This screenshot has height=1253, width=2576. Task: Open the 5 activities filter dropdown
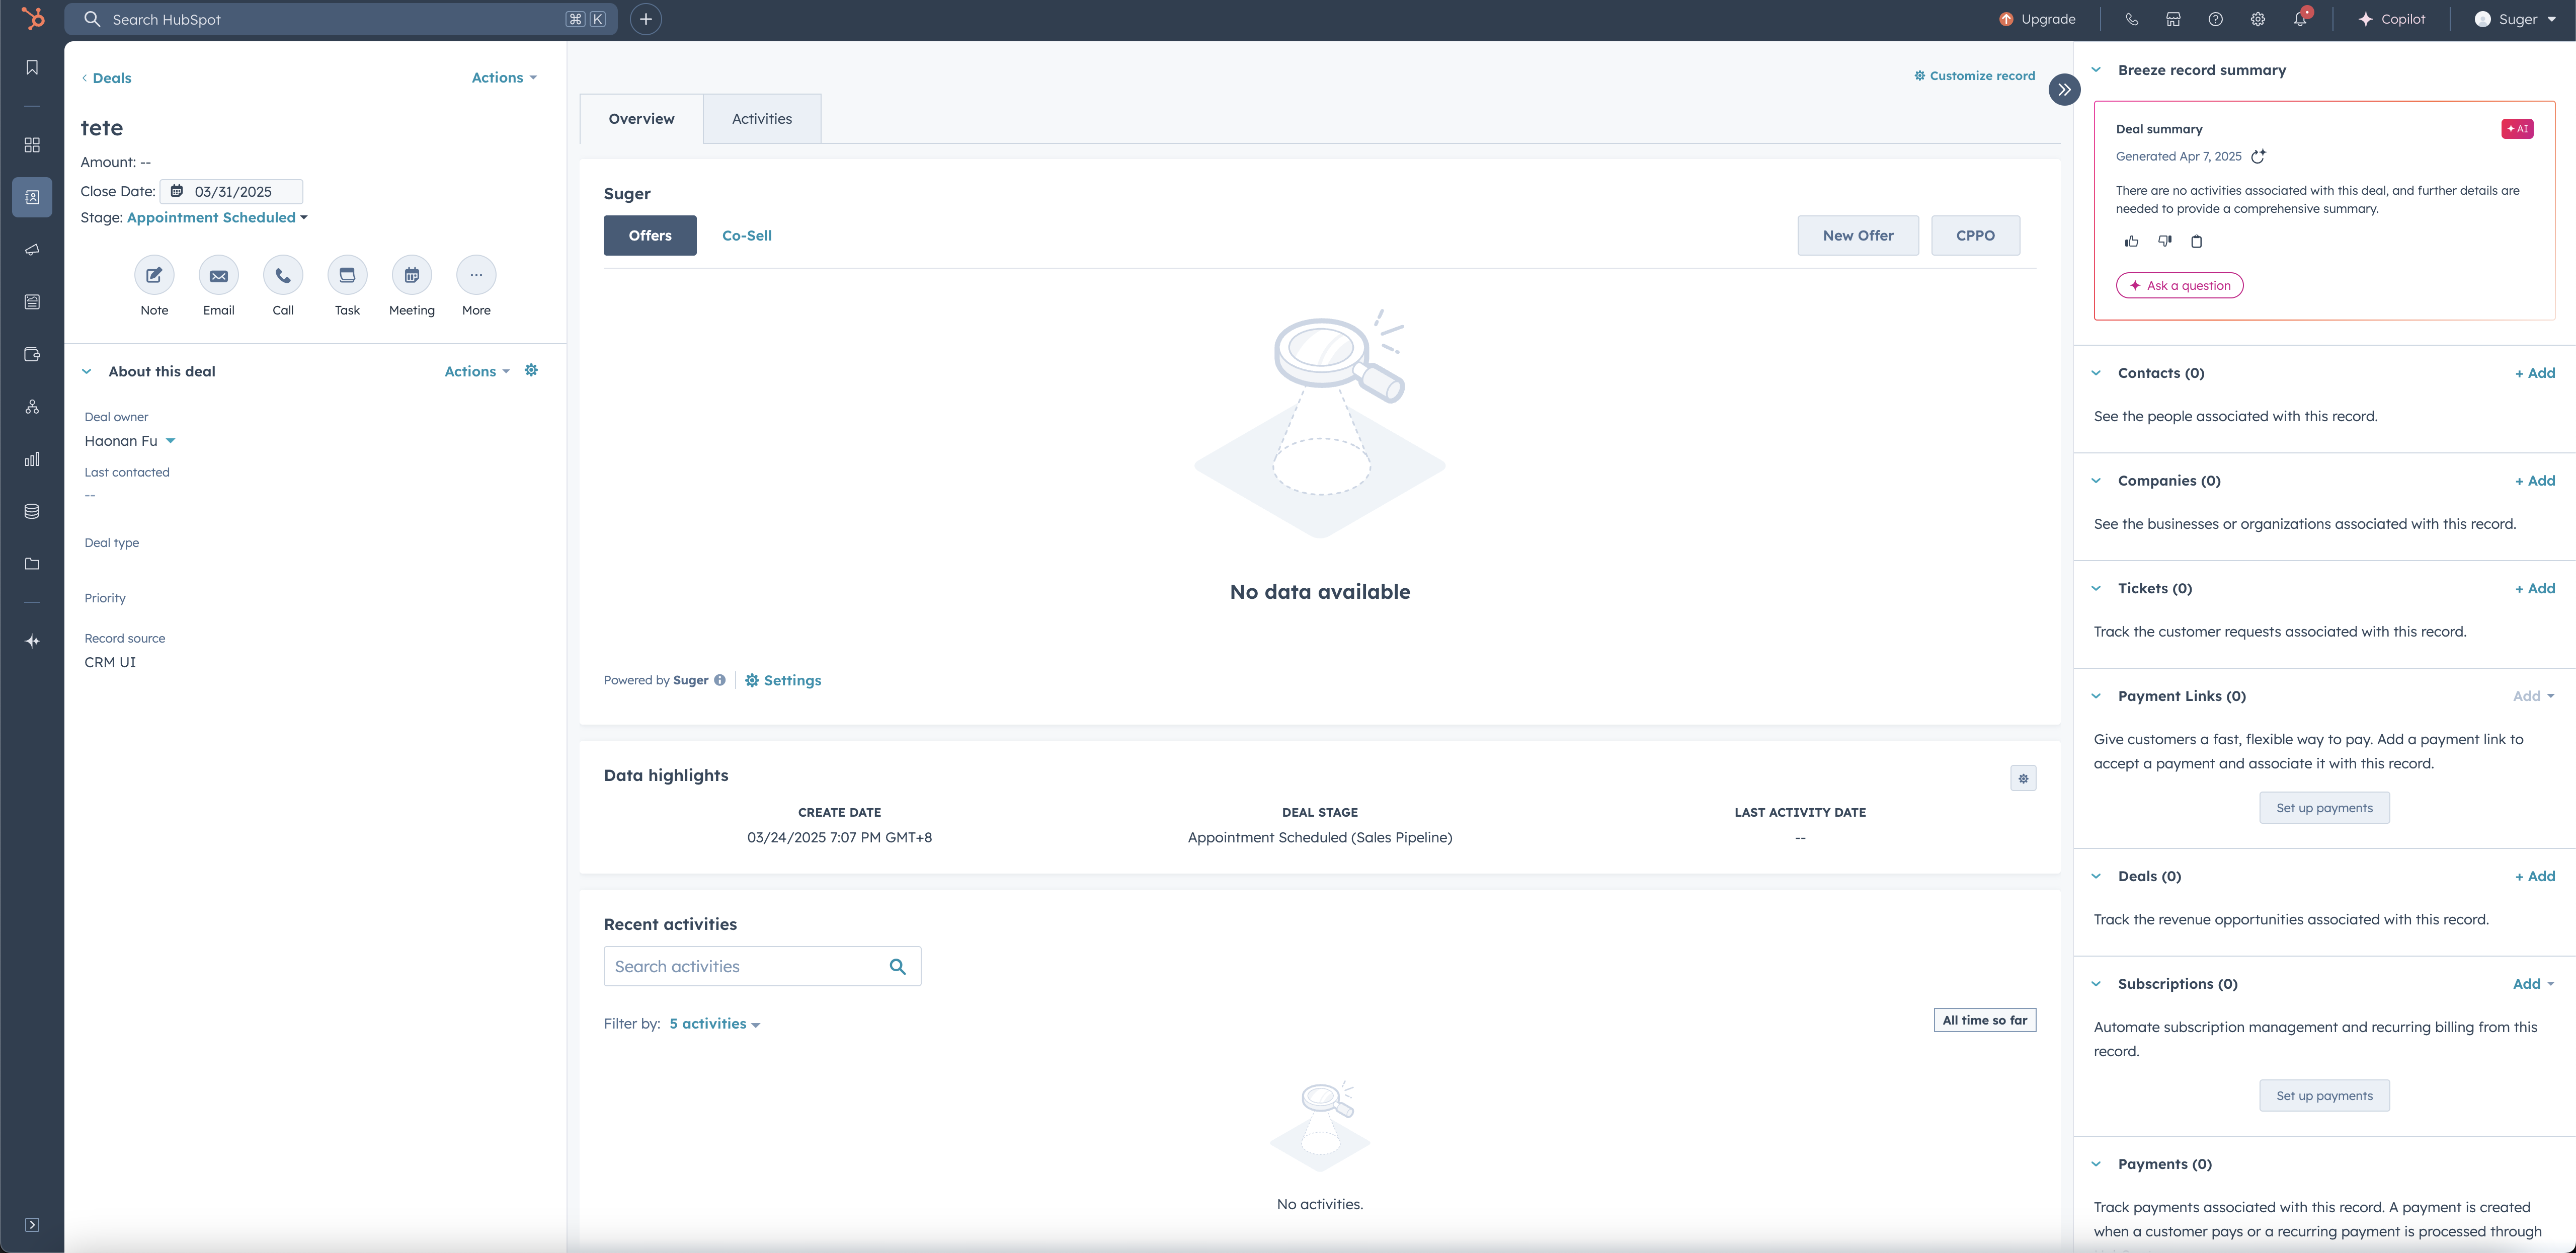[x=714, y=1024]
